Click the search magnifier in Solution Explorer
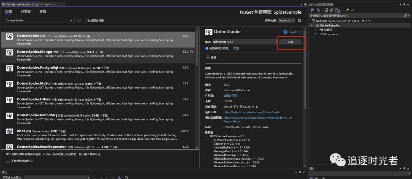 pyautogui.click(x=406, y=16)
